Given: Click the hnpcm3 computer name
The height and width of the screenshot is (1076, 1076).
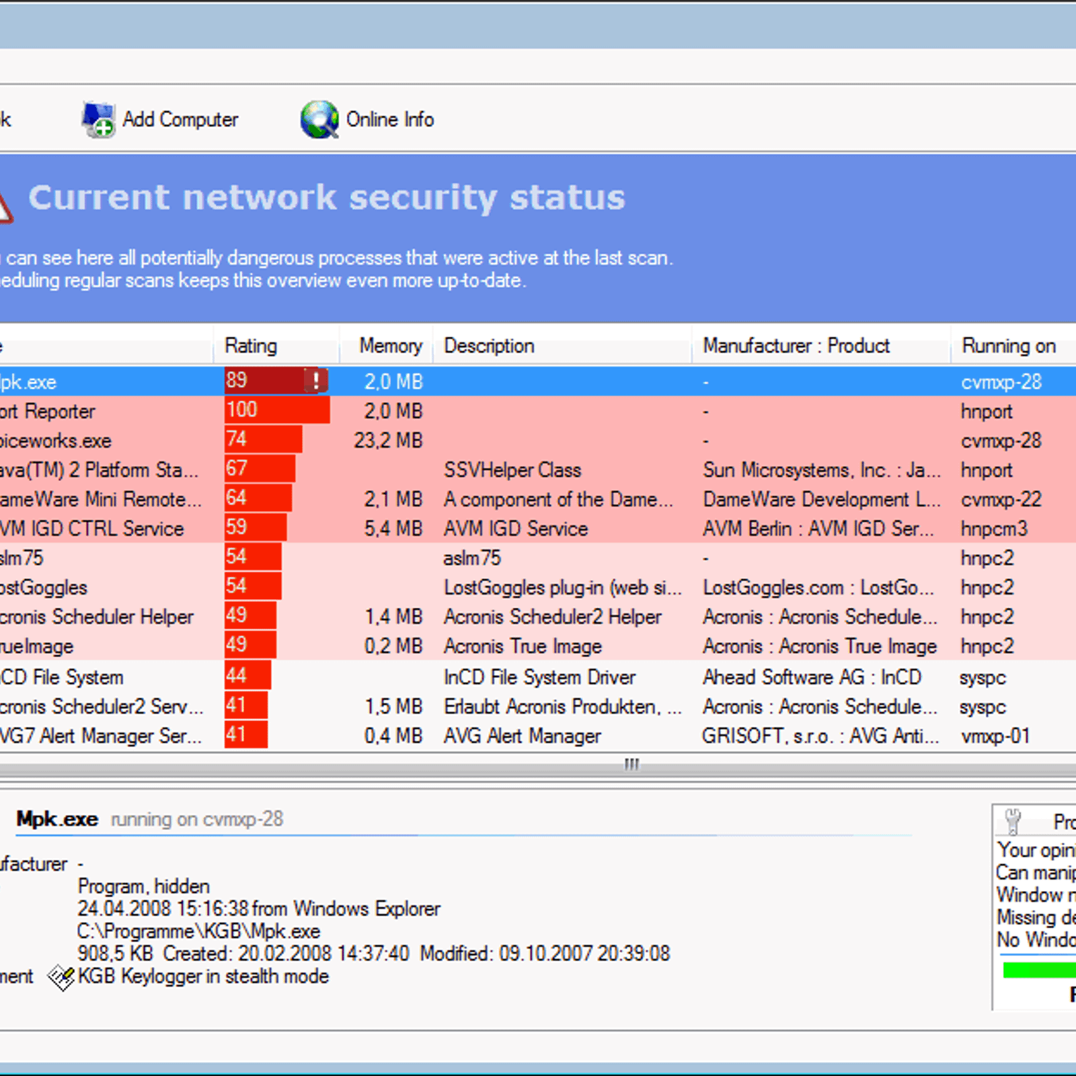Looking at the screenshot, I should (994, 529).
